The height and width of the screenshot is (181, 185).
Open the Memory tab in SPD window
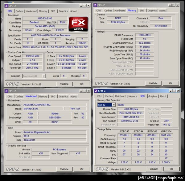tap(133, 96)
